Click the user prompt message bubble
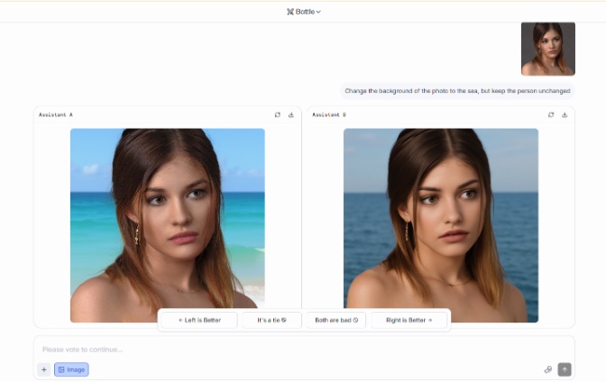The height and width of the screenshot is (382, 606). click(457, 91)
